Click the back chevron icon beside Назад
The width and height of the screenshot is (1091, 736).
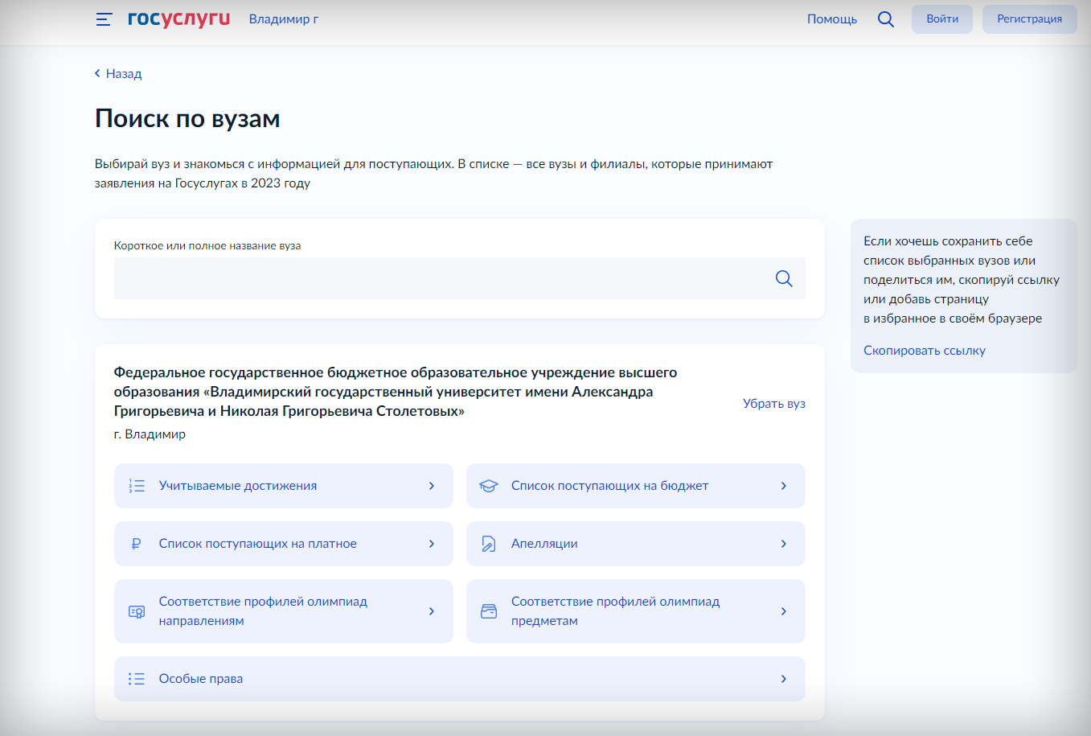[97, 73]
